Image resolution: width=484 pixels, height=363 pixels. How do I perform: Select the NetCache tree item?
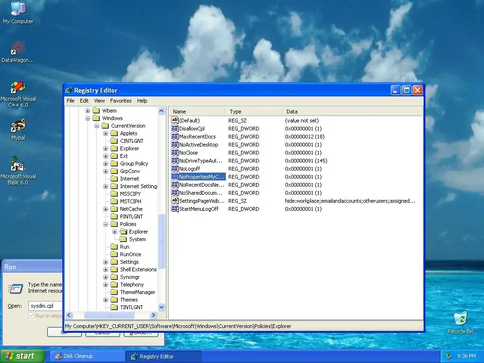(x=131, y=209)
